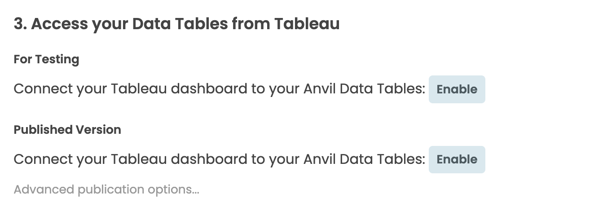Expand Advanced publication options
The width and height of the screenshot is (616, 220).
(106, 189)
